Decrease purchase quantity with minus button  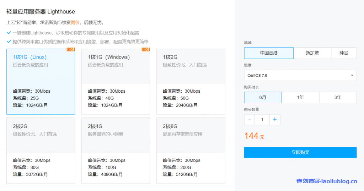[x=250, y=120]
